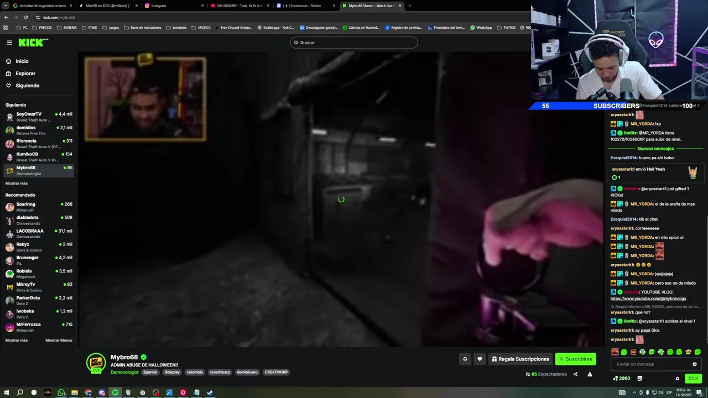
Task: Close the Mybro68 Stream browser tab
Action: pyautogui.click(x=400, y=6)
